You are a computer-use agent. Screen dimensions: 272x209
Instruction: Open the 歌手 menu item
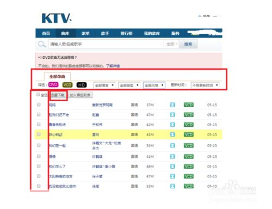tap(105, 33)
